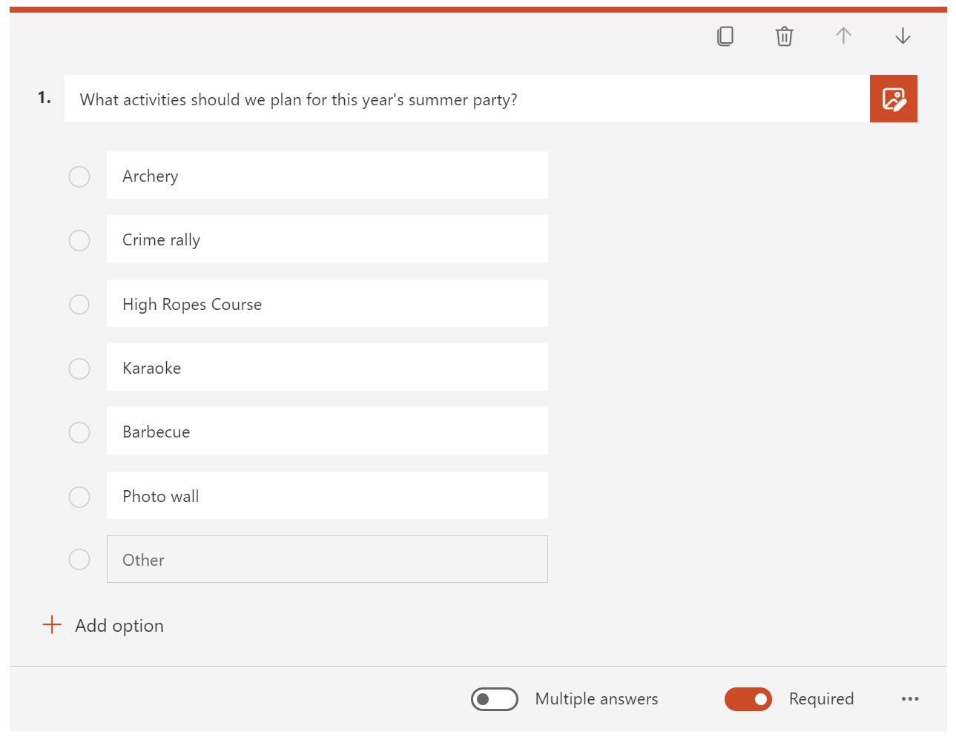
Task: Insert media using the orange image icon
Action: 893,99
